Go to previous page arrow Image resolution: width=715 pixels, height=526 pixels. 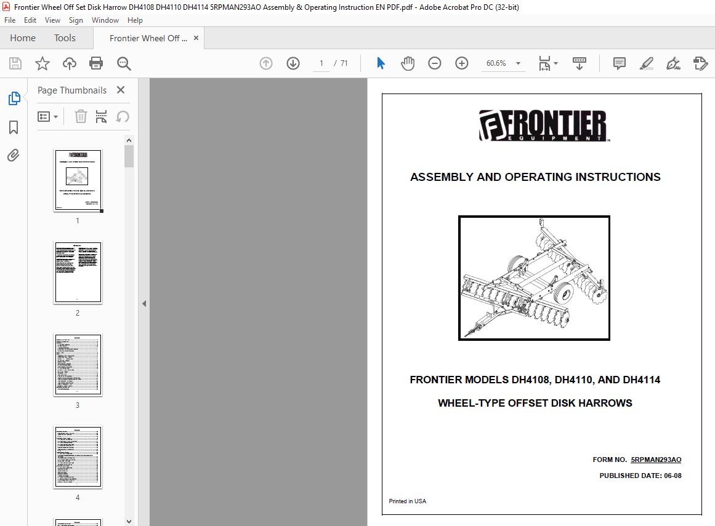click(266, 63)
